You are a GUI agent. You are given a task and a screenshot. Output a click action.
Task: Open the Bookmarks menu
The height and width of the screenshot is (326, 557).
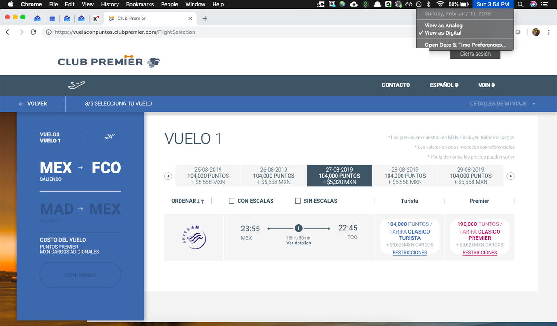coord(140,4)
